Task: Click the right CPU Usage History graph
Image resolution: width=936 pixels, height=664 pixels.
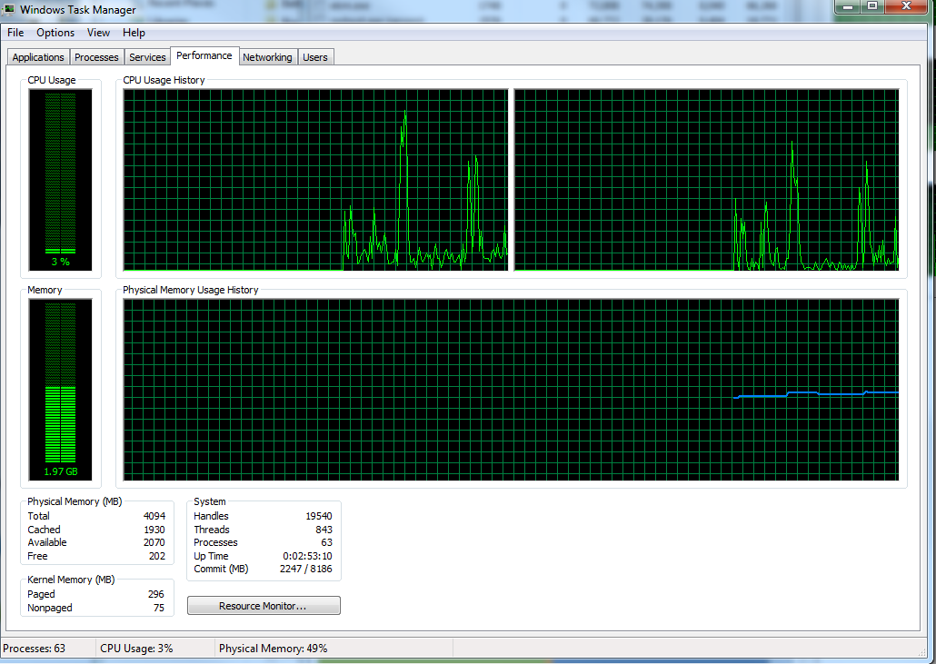Action: pyautogui.click(x=707, y=180)
